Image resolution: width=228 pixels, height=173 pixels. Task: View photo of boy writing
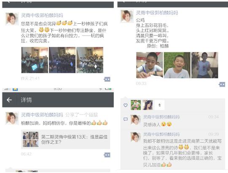(x=150, y=65)
